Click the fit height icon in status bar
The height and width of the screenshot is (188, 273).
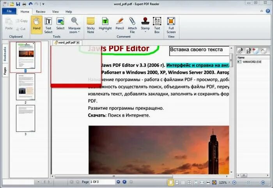pos(195,182)
